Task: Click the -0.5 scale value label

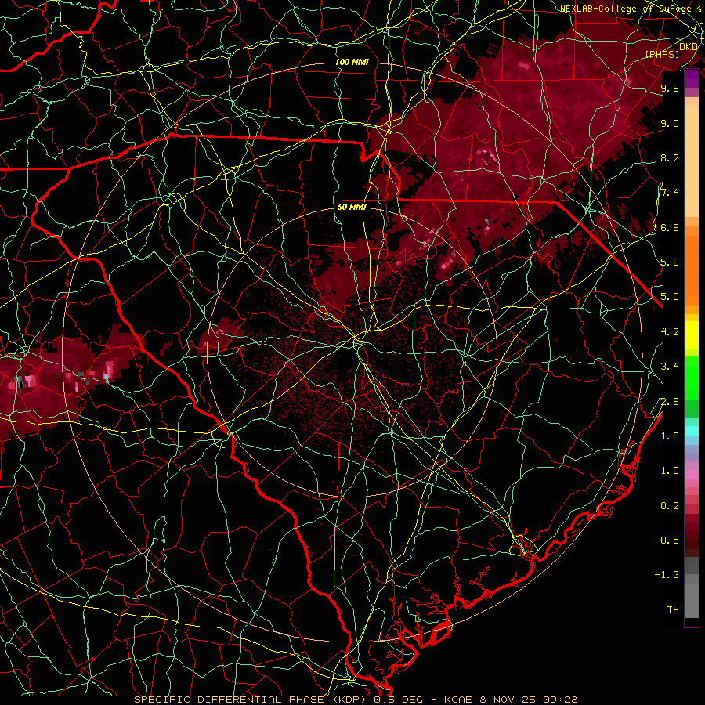Action: point(667,540)
